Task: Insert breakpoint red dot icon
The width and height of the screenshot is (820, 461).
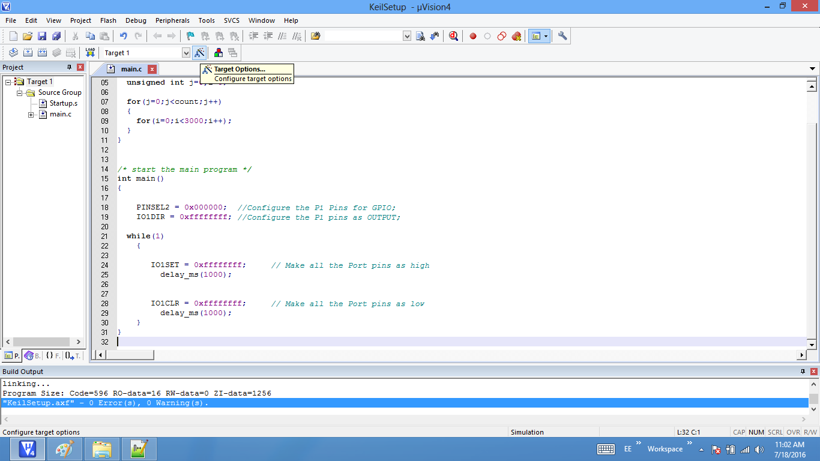Action: click(x=473, y=36)
